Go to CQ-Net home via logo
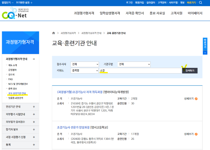Screen dimensions: 210x150 click(x=15, y=13)
